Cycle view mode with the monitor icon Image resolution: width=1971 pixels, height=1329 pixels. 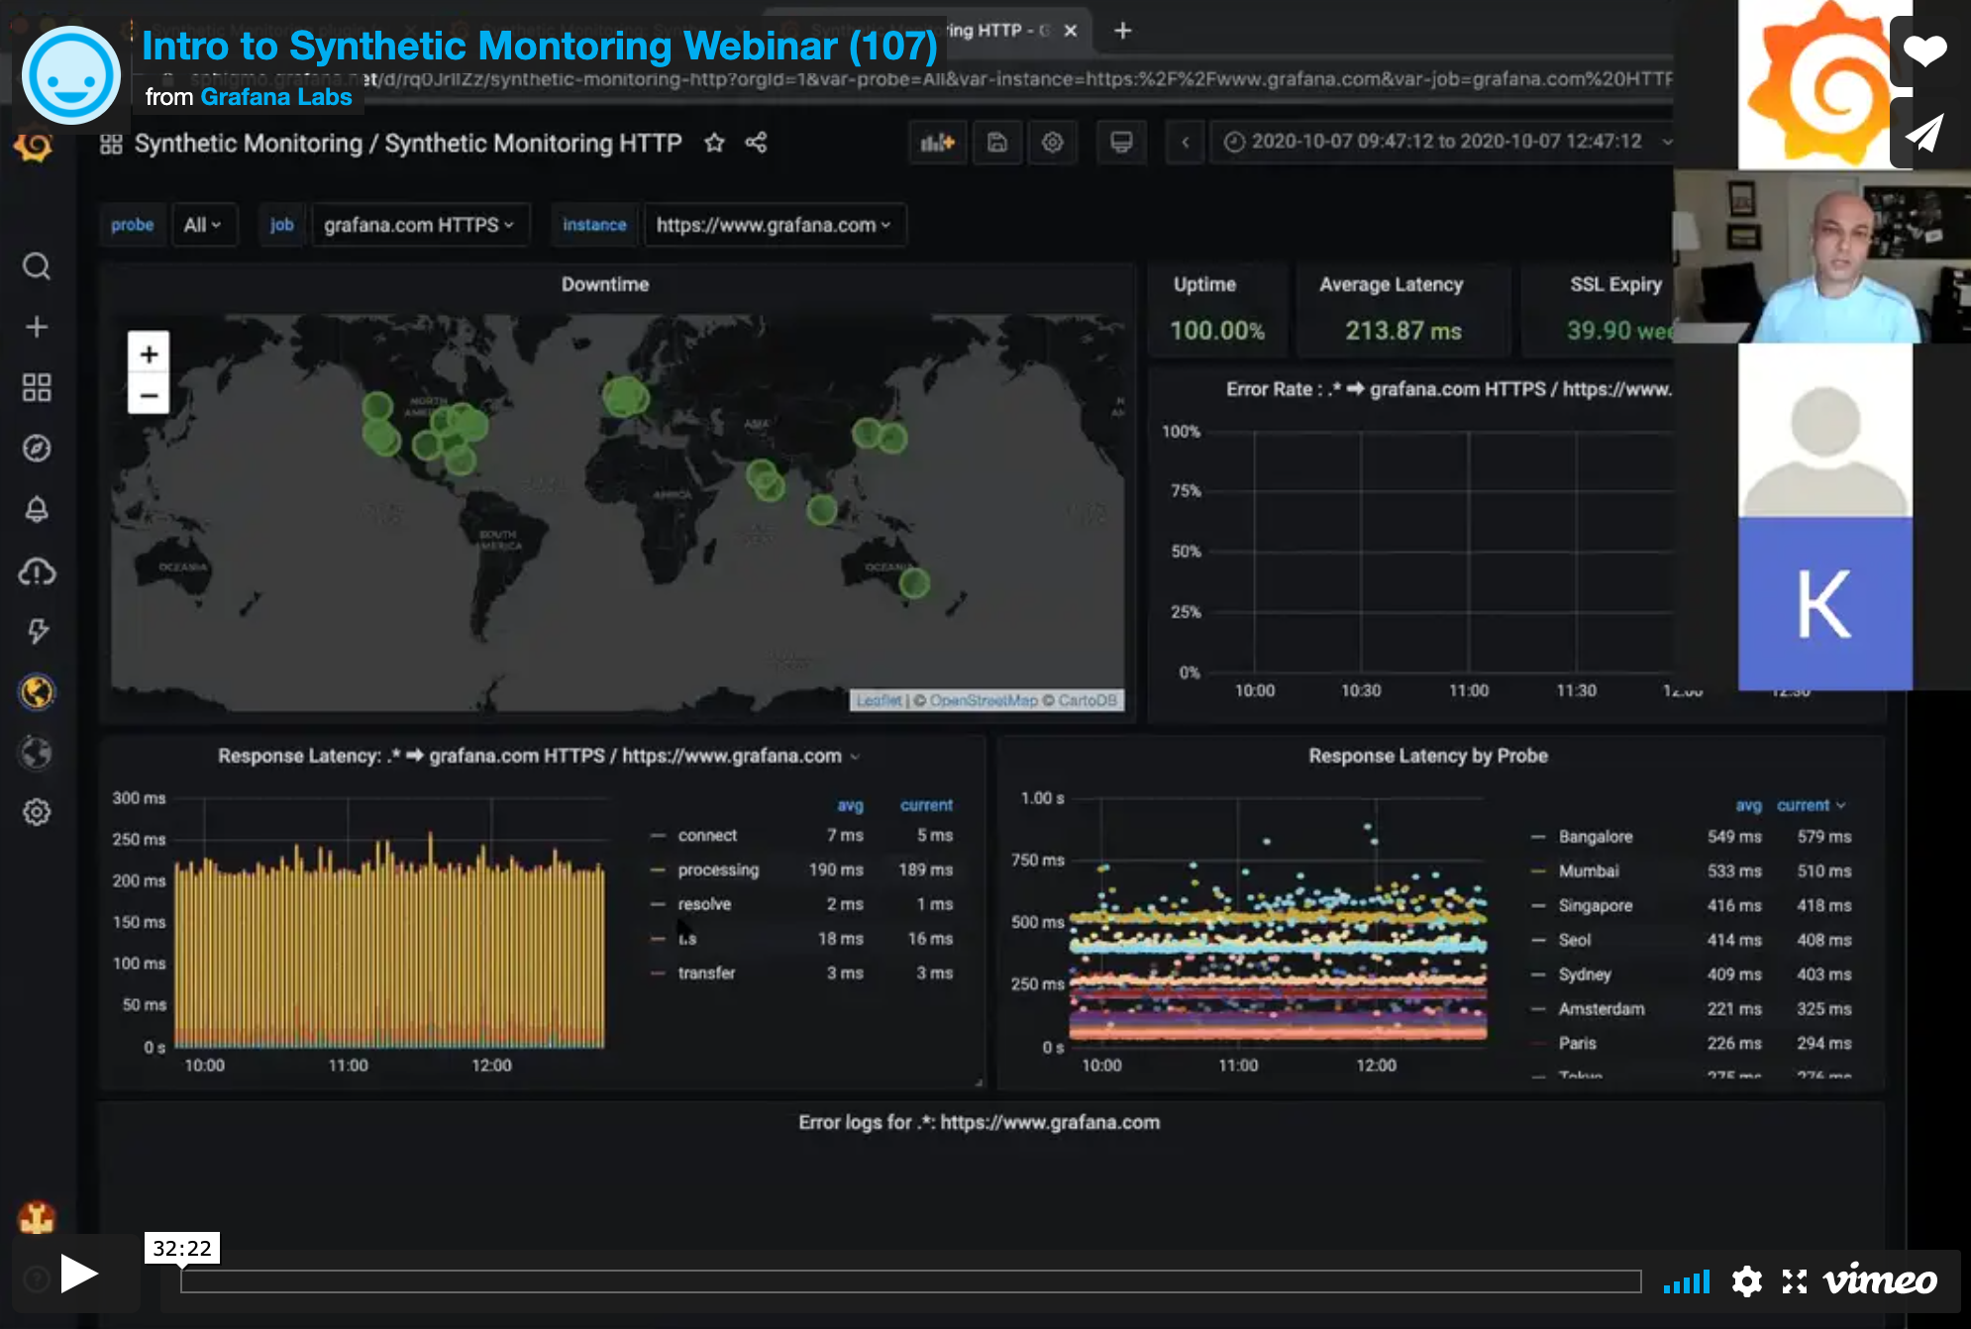point(1121,143)
